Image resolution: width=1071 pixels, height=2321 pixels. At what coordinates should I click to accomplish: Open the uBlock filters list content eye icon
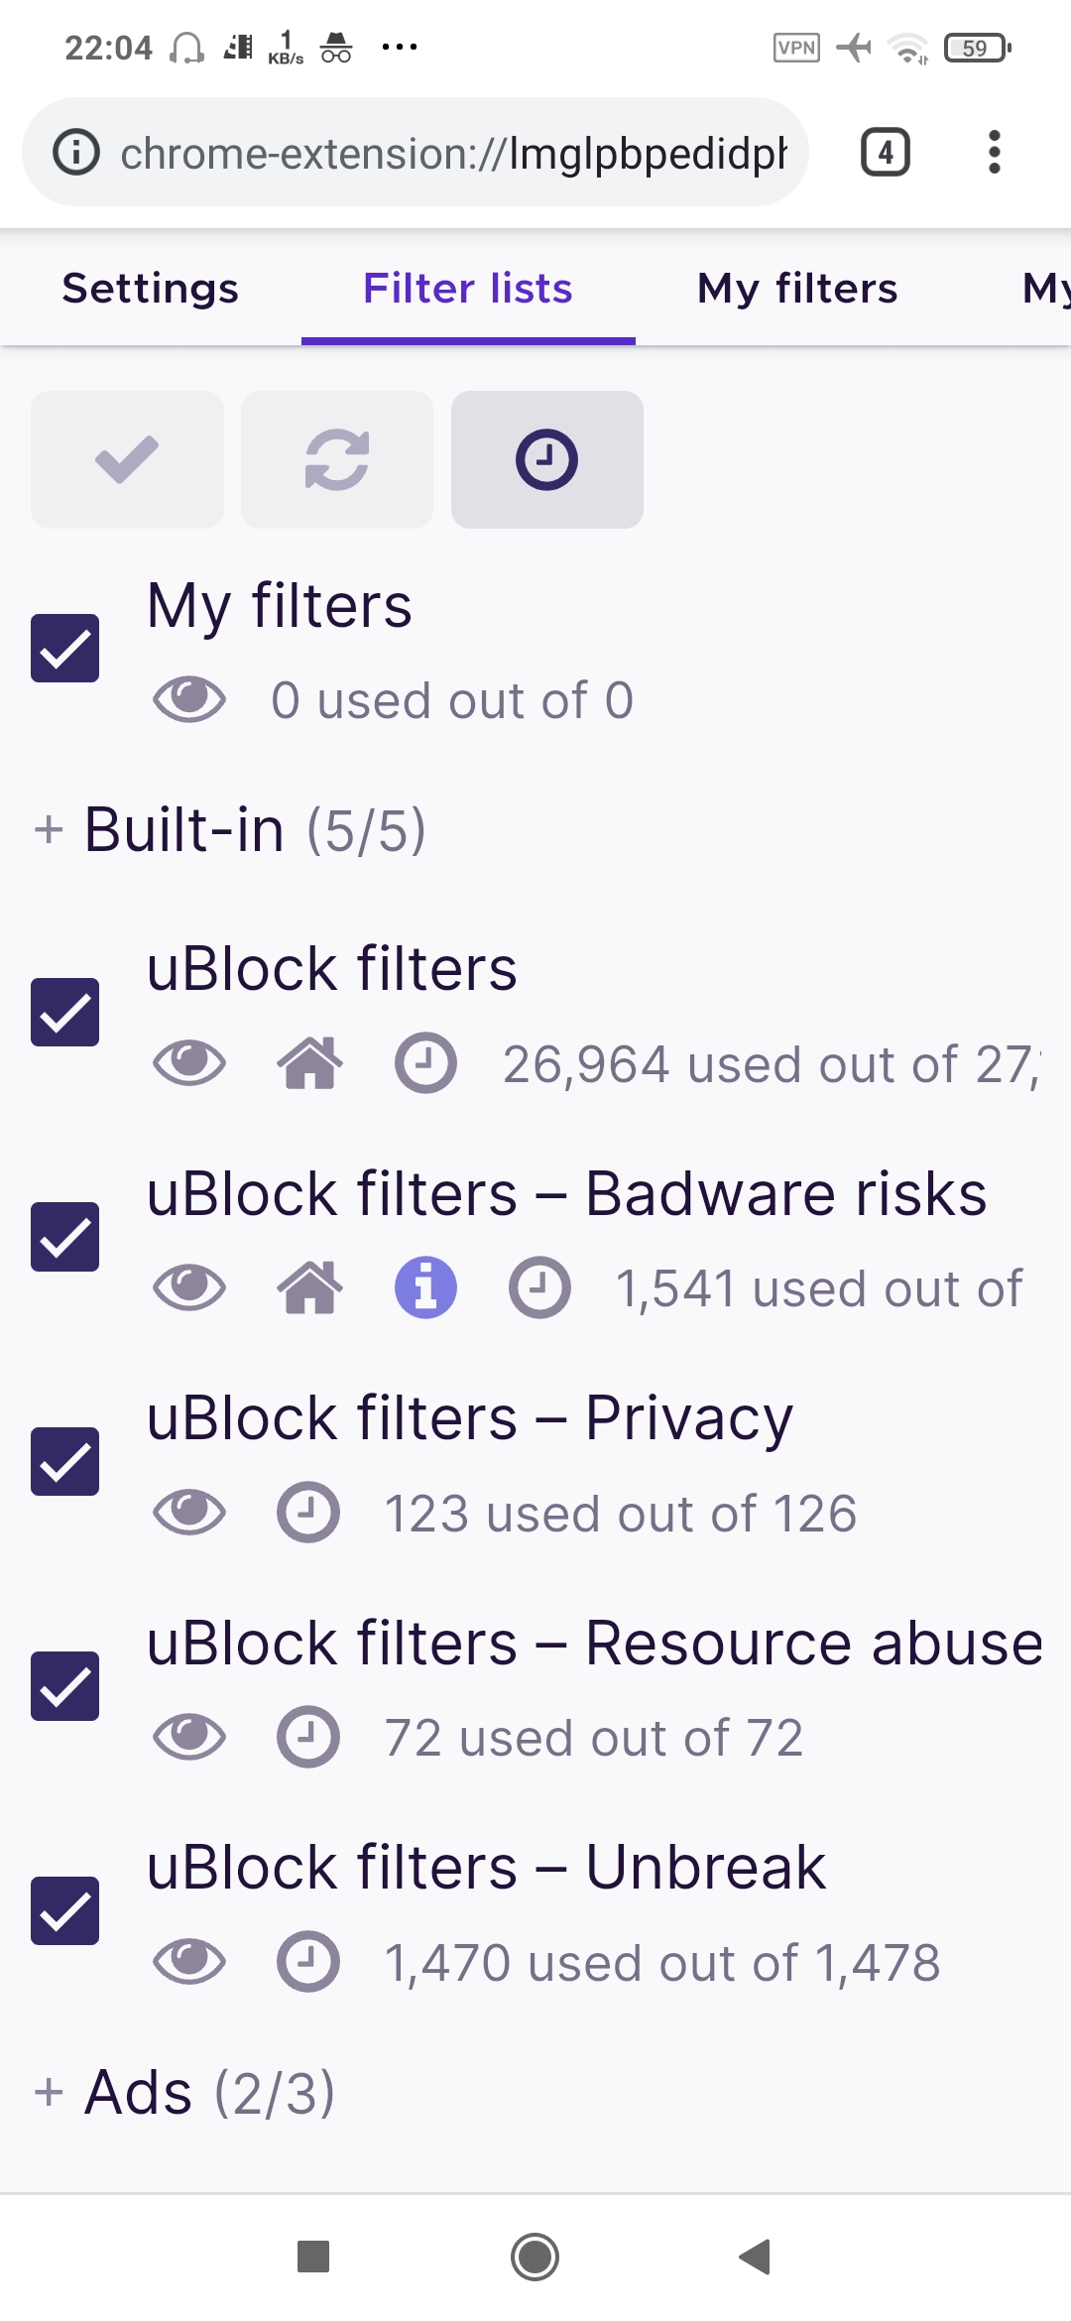tap(188, 1065)
